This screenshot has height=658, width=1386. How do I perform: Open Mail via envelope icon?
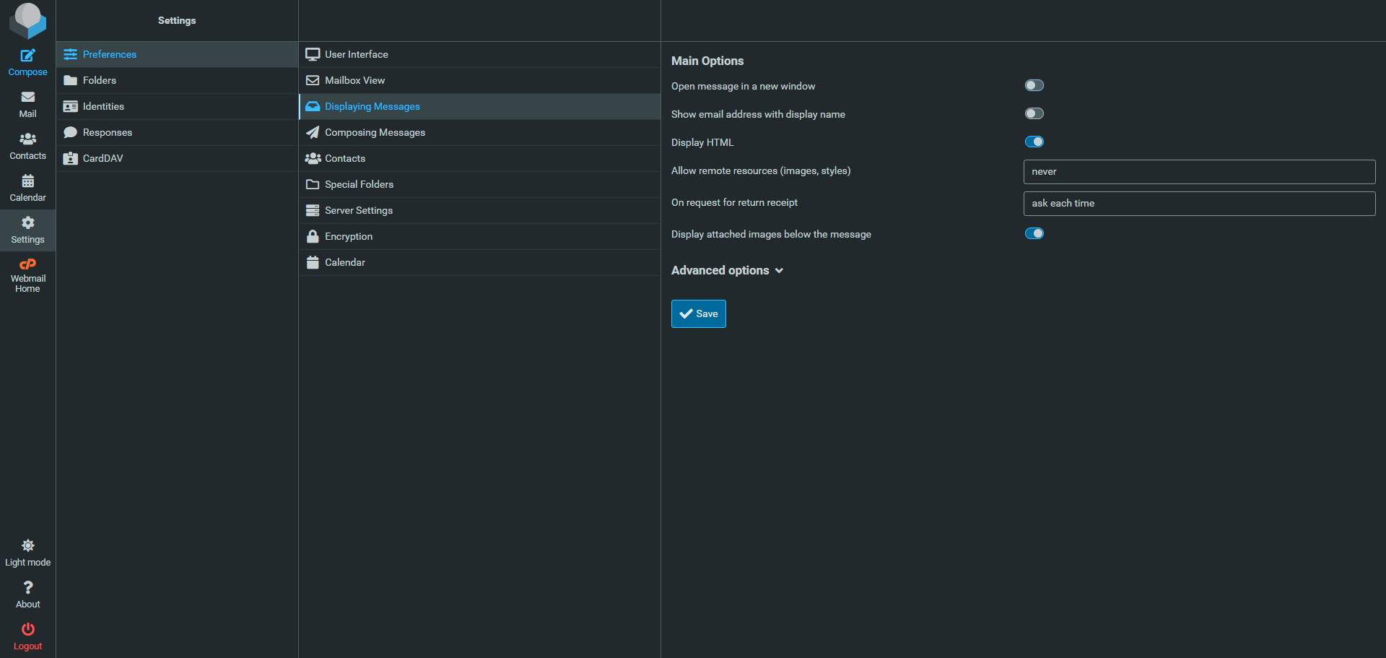point(27,98)
